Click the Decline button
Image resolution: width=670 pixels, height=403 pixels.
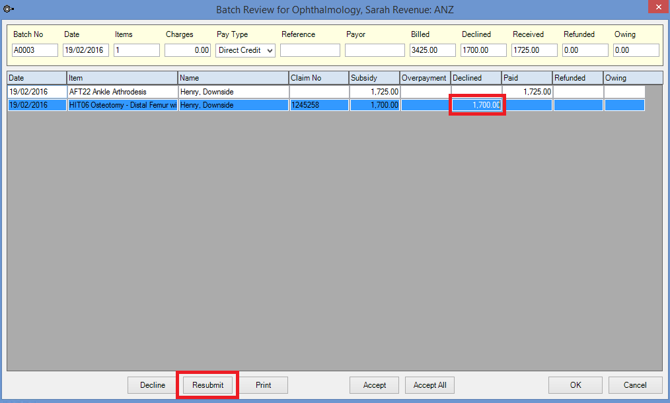pyautogui.click(x=153, y=385)
